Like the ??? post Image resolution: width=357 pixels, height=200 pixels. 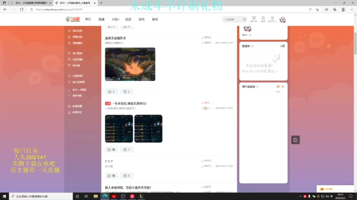[x=111, y=176]
